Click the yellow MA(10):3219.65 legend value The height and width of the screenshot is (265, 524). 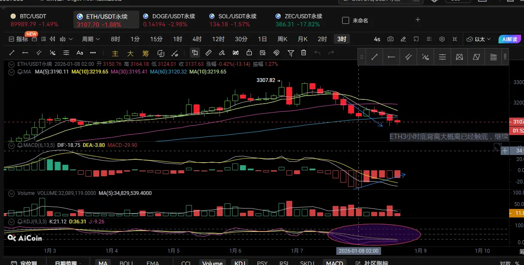click(x=89, y=72)
